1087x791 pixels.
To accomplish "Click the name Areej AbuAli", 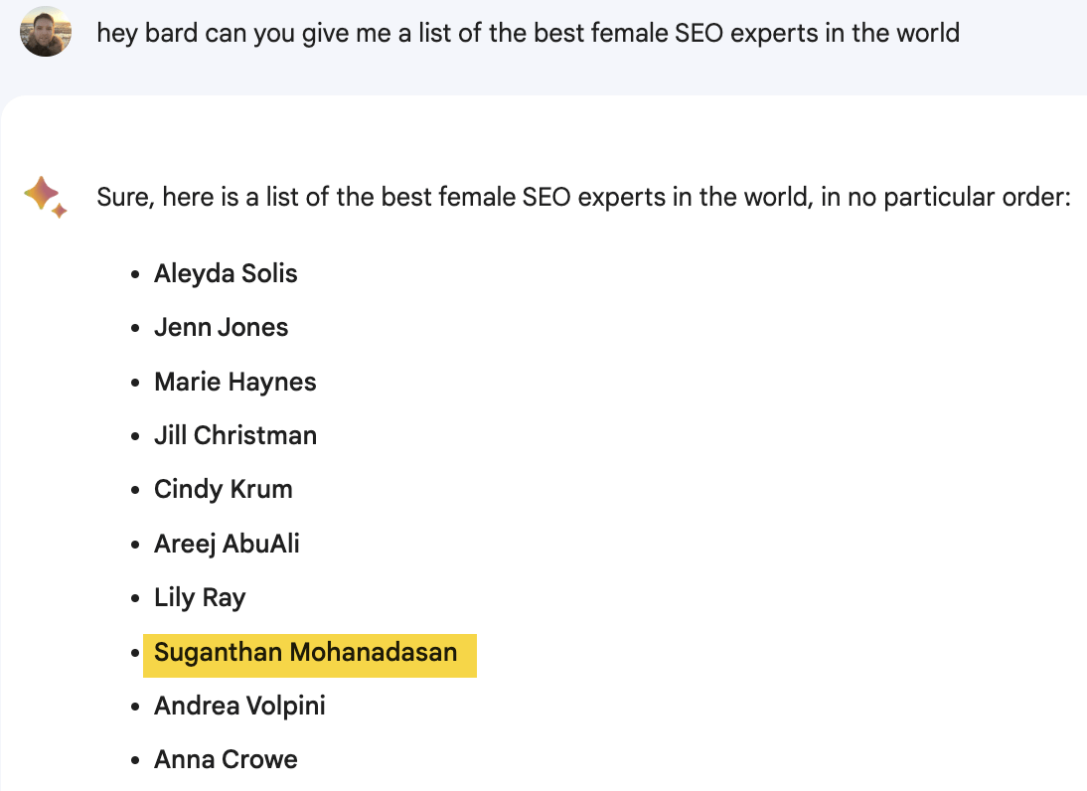I will pos(226,544).
